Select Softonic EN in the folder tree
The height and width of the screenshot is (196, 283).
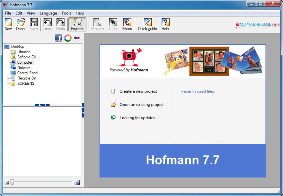coord(27,57)
